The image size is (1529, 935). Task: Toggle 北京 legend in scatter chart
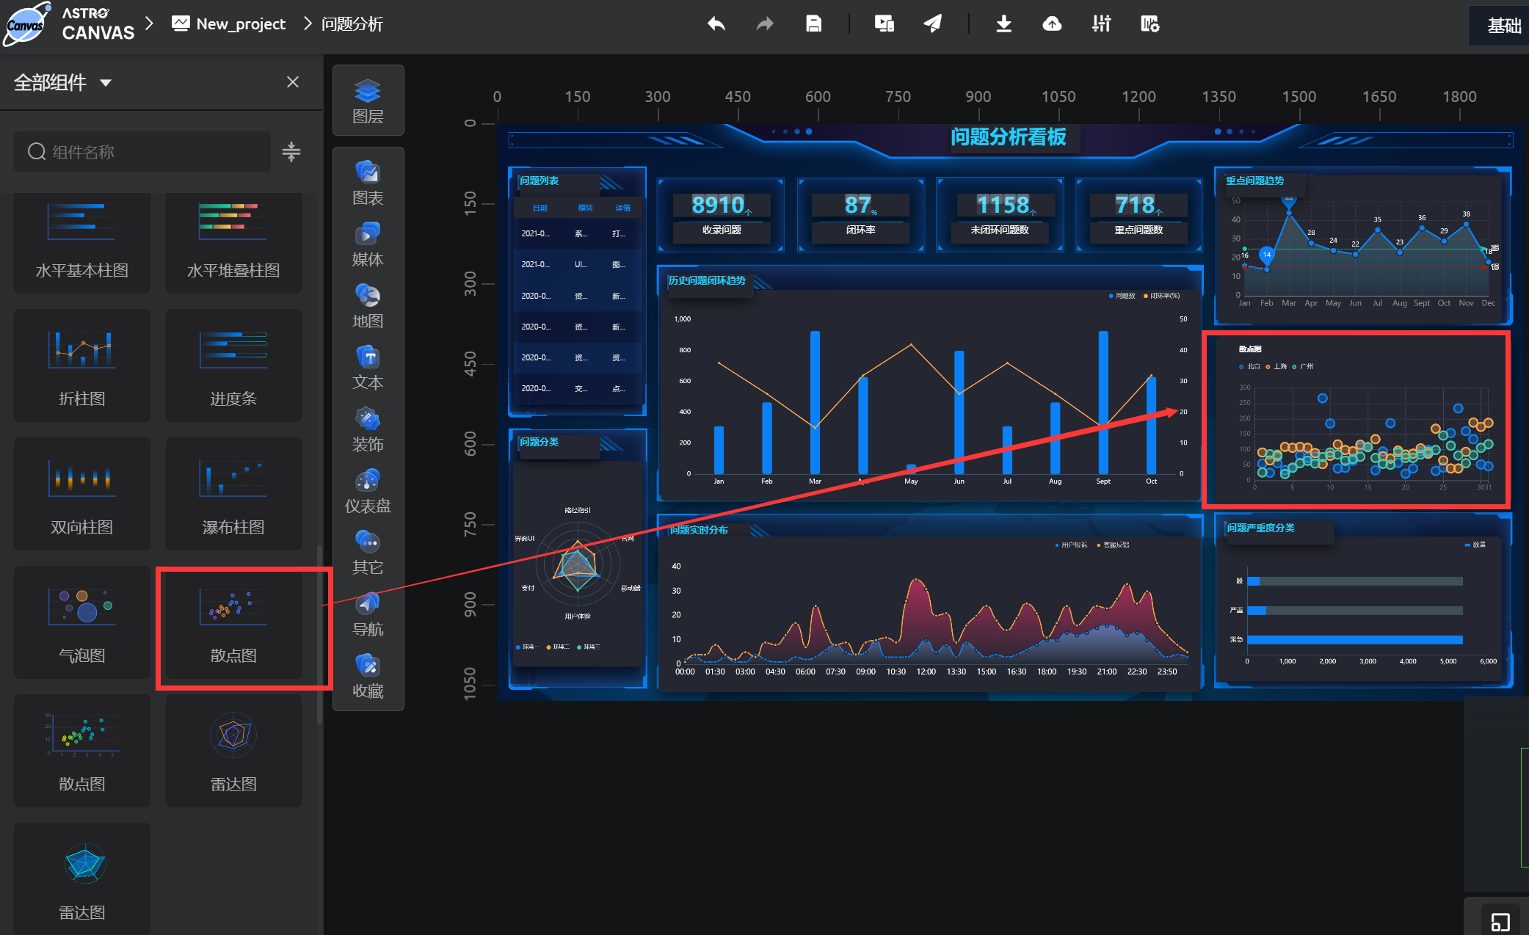[1249, 366]
